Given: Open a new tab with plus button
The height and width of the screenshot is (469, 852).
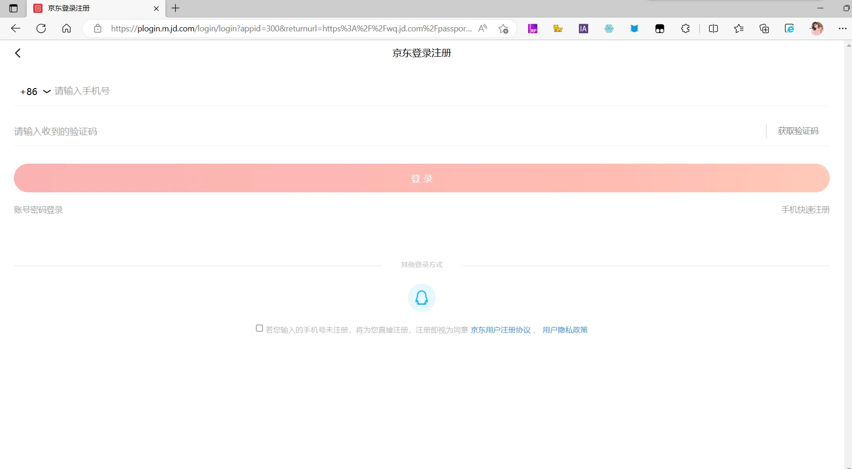Looking at the screenshot, I should tap(176, 8).
